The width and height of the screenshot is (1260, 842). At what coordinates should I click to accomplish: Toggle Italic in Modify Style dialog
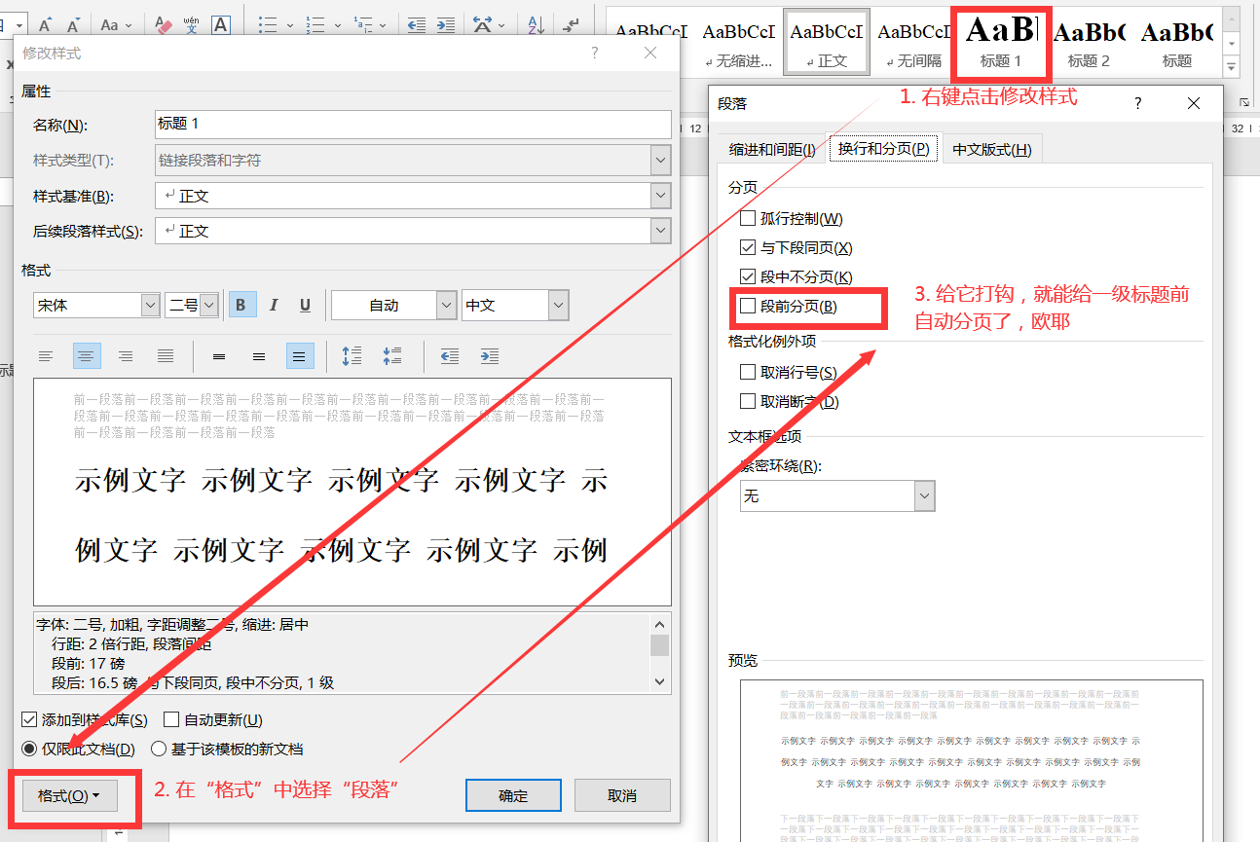tap(274, 305)
